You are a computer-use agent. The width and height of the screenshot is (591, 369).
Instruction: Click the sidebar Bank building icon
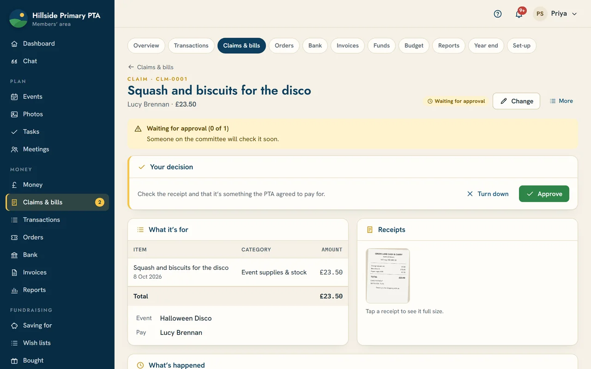[14, 255]
